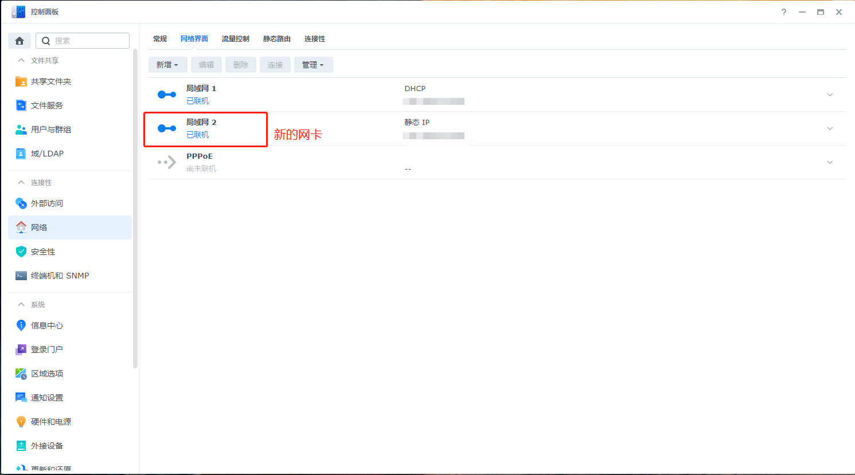
Task: Collapse the 文件共享 sidebar section
Action: click(21, 60)
